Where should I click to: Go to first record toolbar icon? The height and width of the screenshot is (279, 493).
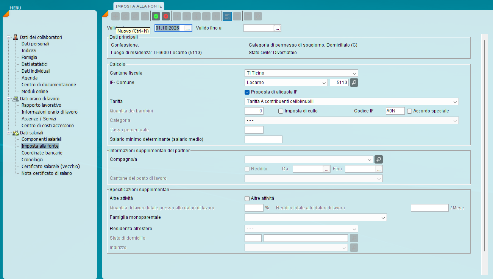(x=177, y=16)
